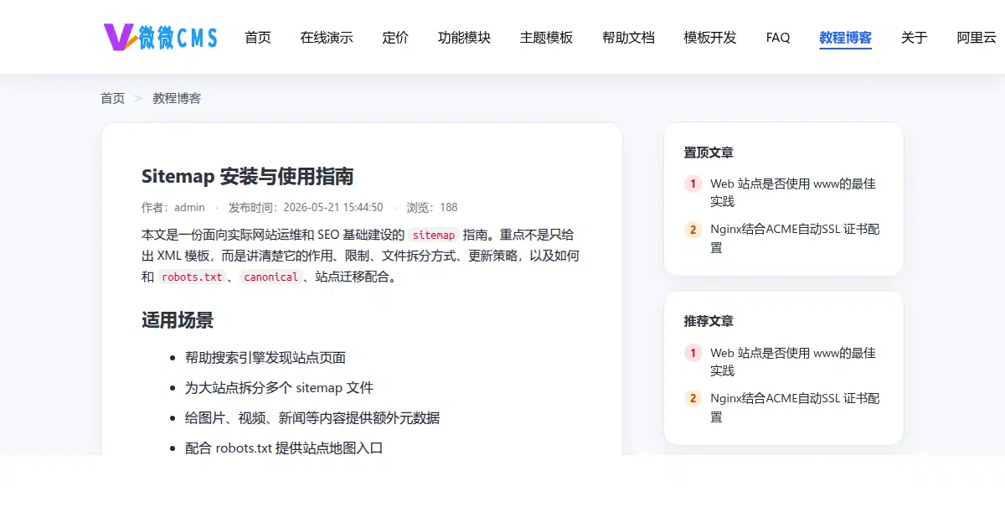Select the 教程博客 navigation tab
1005x528 pixels.
846,37
